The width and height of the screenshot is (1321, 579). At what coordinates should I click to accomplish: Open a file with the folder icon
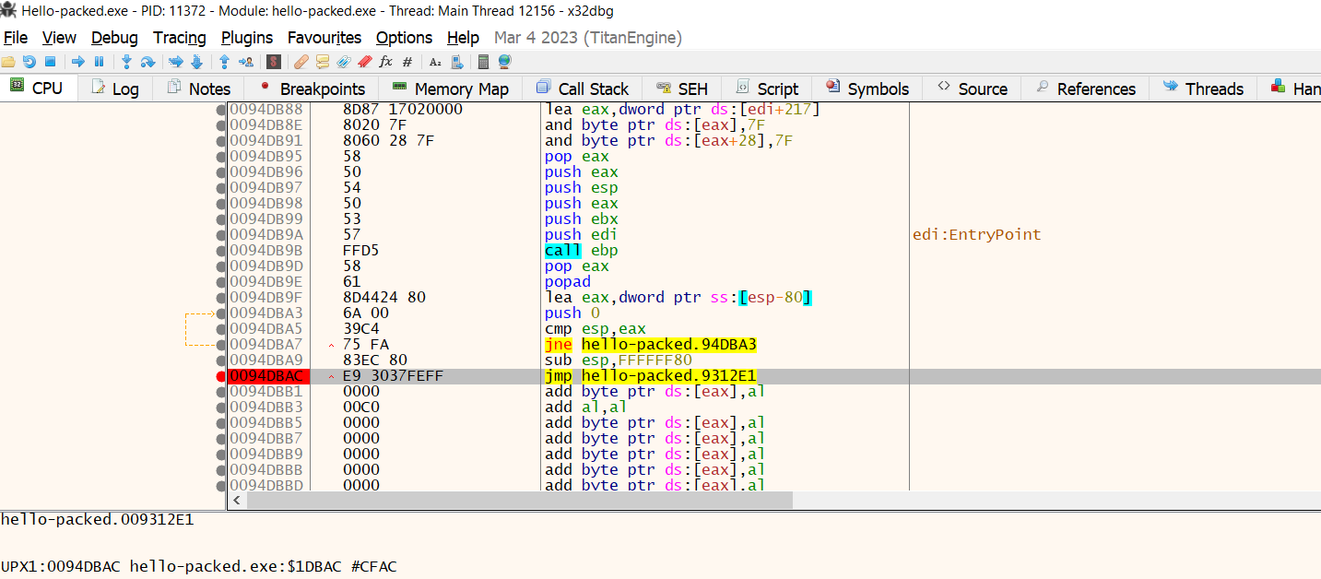(x=8, y=62)
